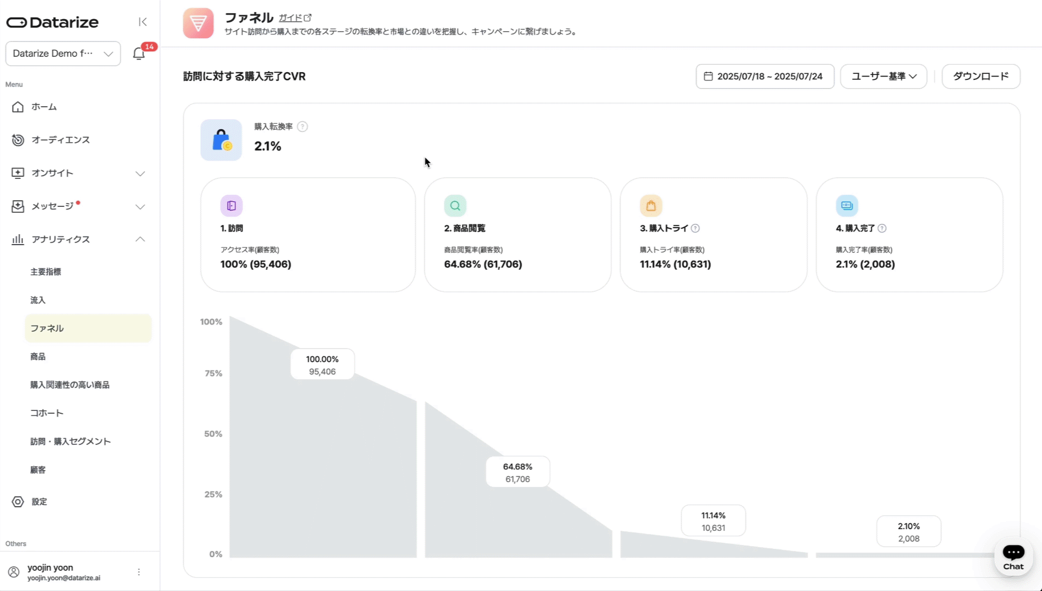This screenshot has height=591, width=1042.
Task: Open the date range picker 2025/07/18 ~ 2025/07/24
Action: (x=765, y=76)
